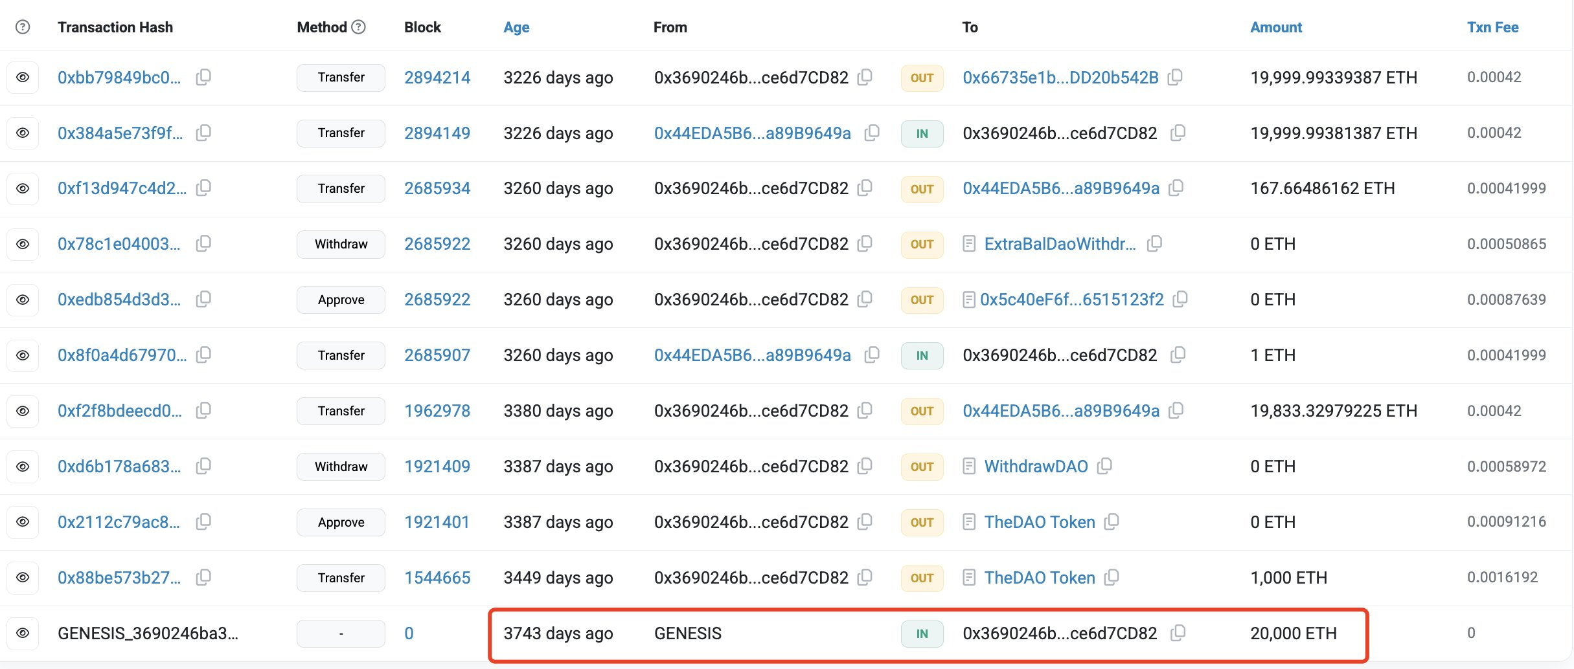Toggle sorting by the Age column
Viewport: 1574px width, 669px height.
click(516, 27)
